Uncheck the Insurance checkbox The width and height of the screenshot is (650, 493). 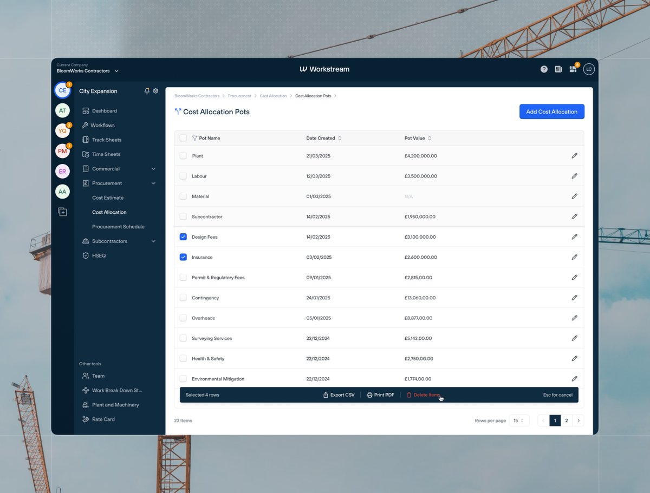(x=183, y=257)
